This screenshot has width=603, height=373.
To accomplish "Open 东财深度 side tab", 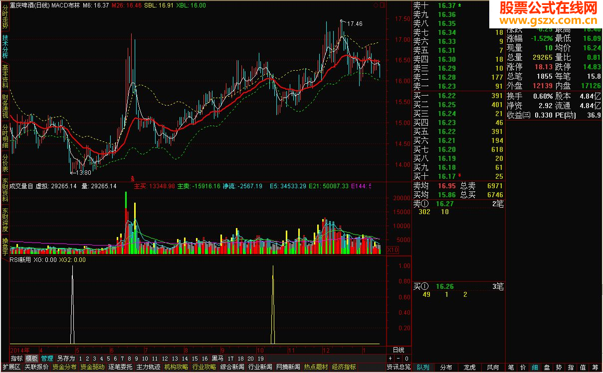I will tap(5, 220).
